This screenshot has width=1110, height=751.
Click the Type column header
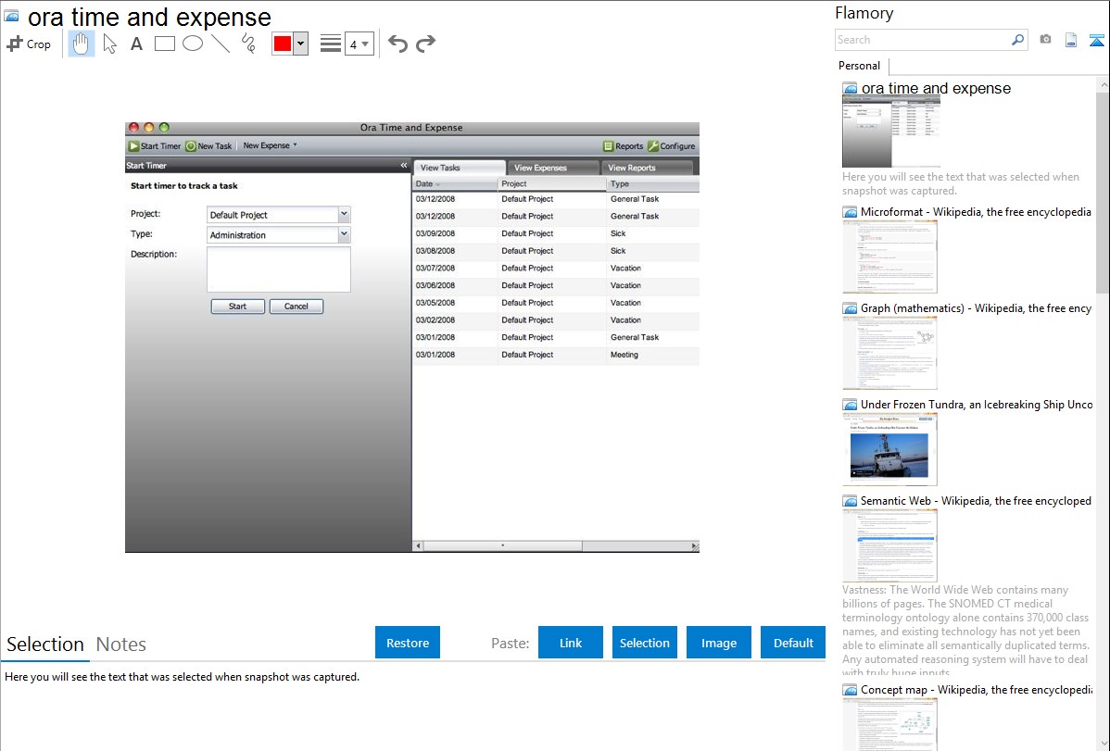tap(653, 184)
